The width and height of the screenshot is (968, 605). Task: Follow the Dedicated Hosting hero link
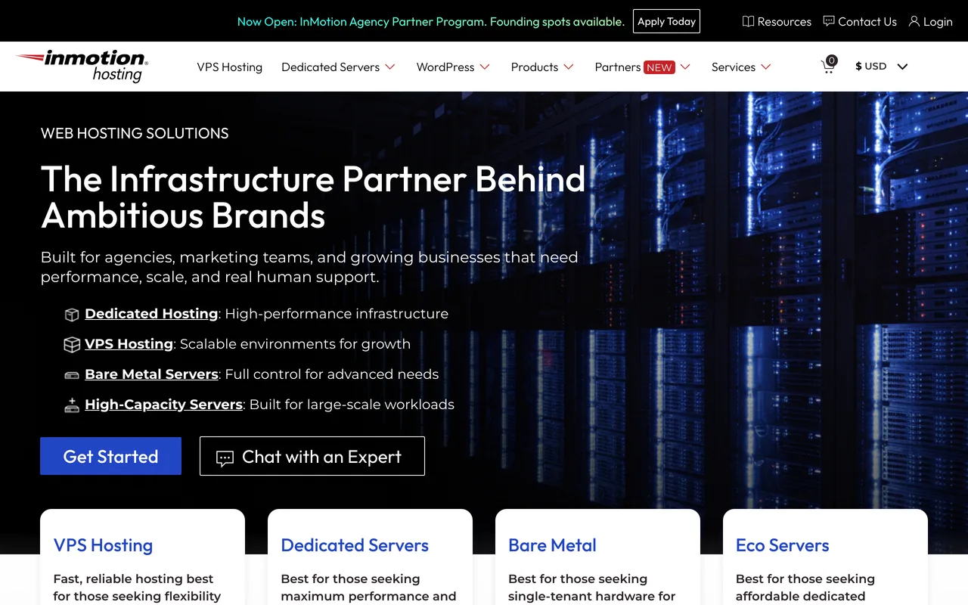[151, 314]
